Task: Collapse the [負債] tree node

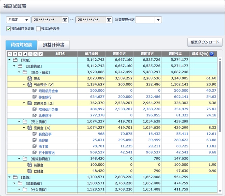Action: [9, 177]
